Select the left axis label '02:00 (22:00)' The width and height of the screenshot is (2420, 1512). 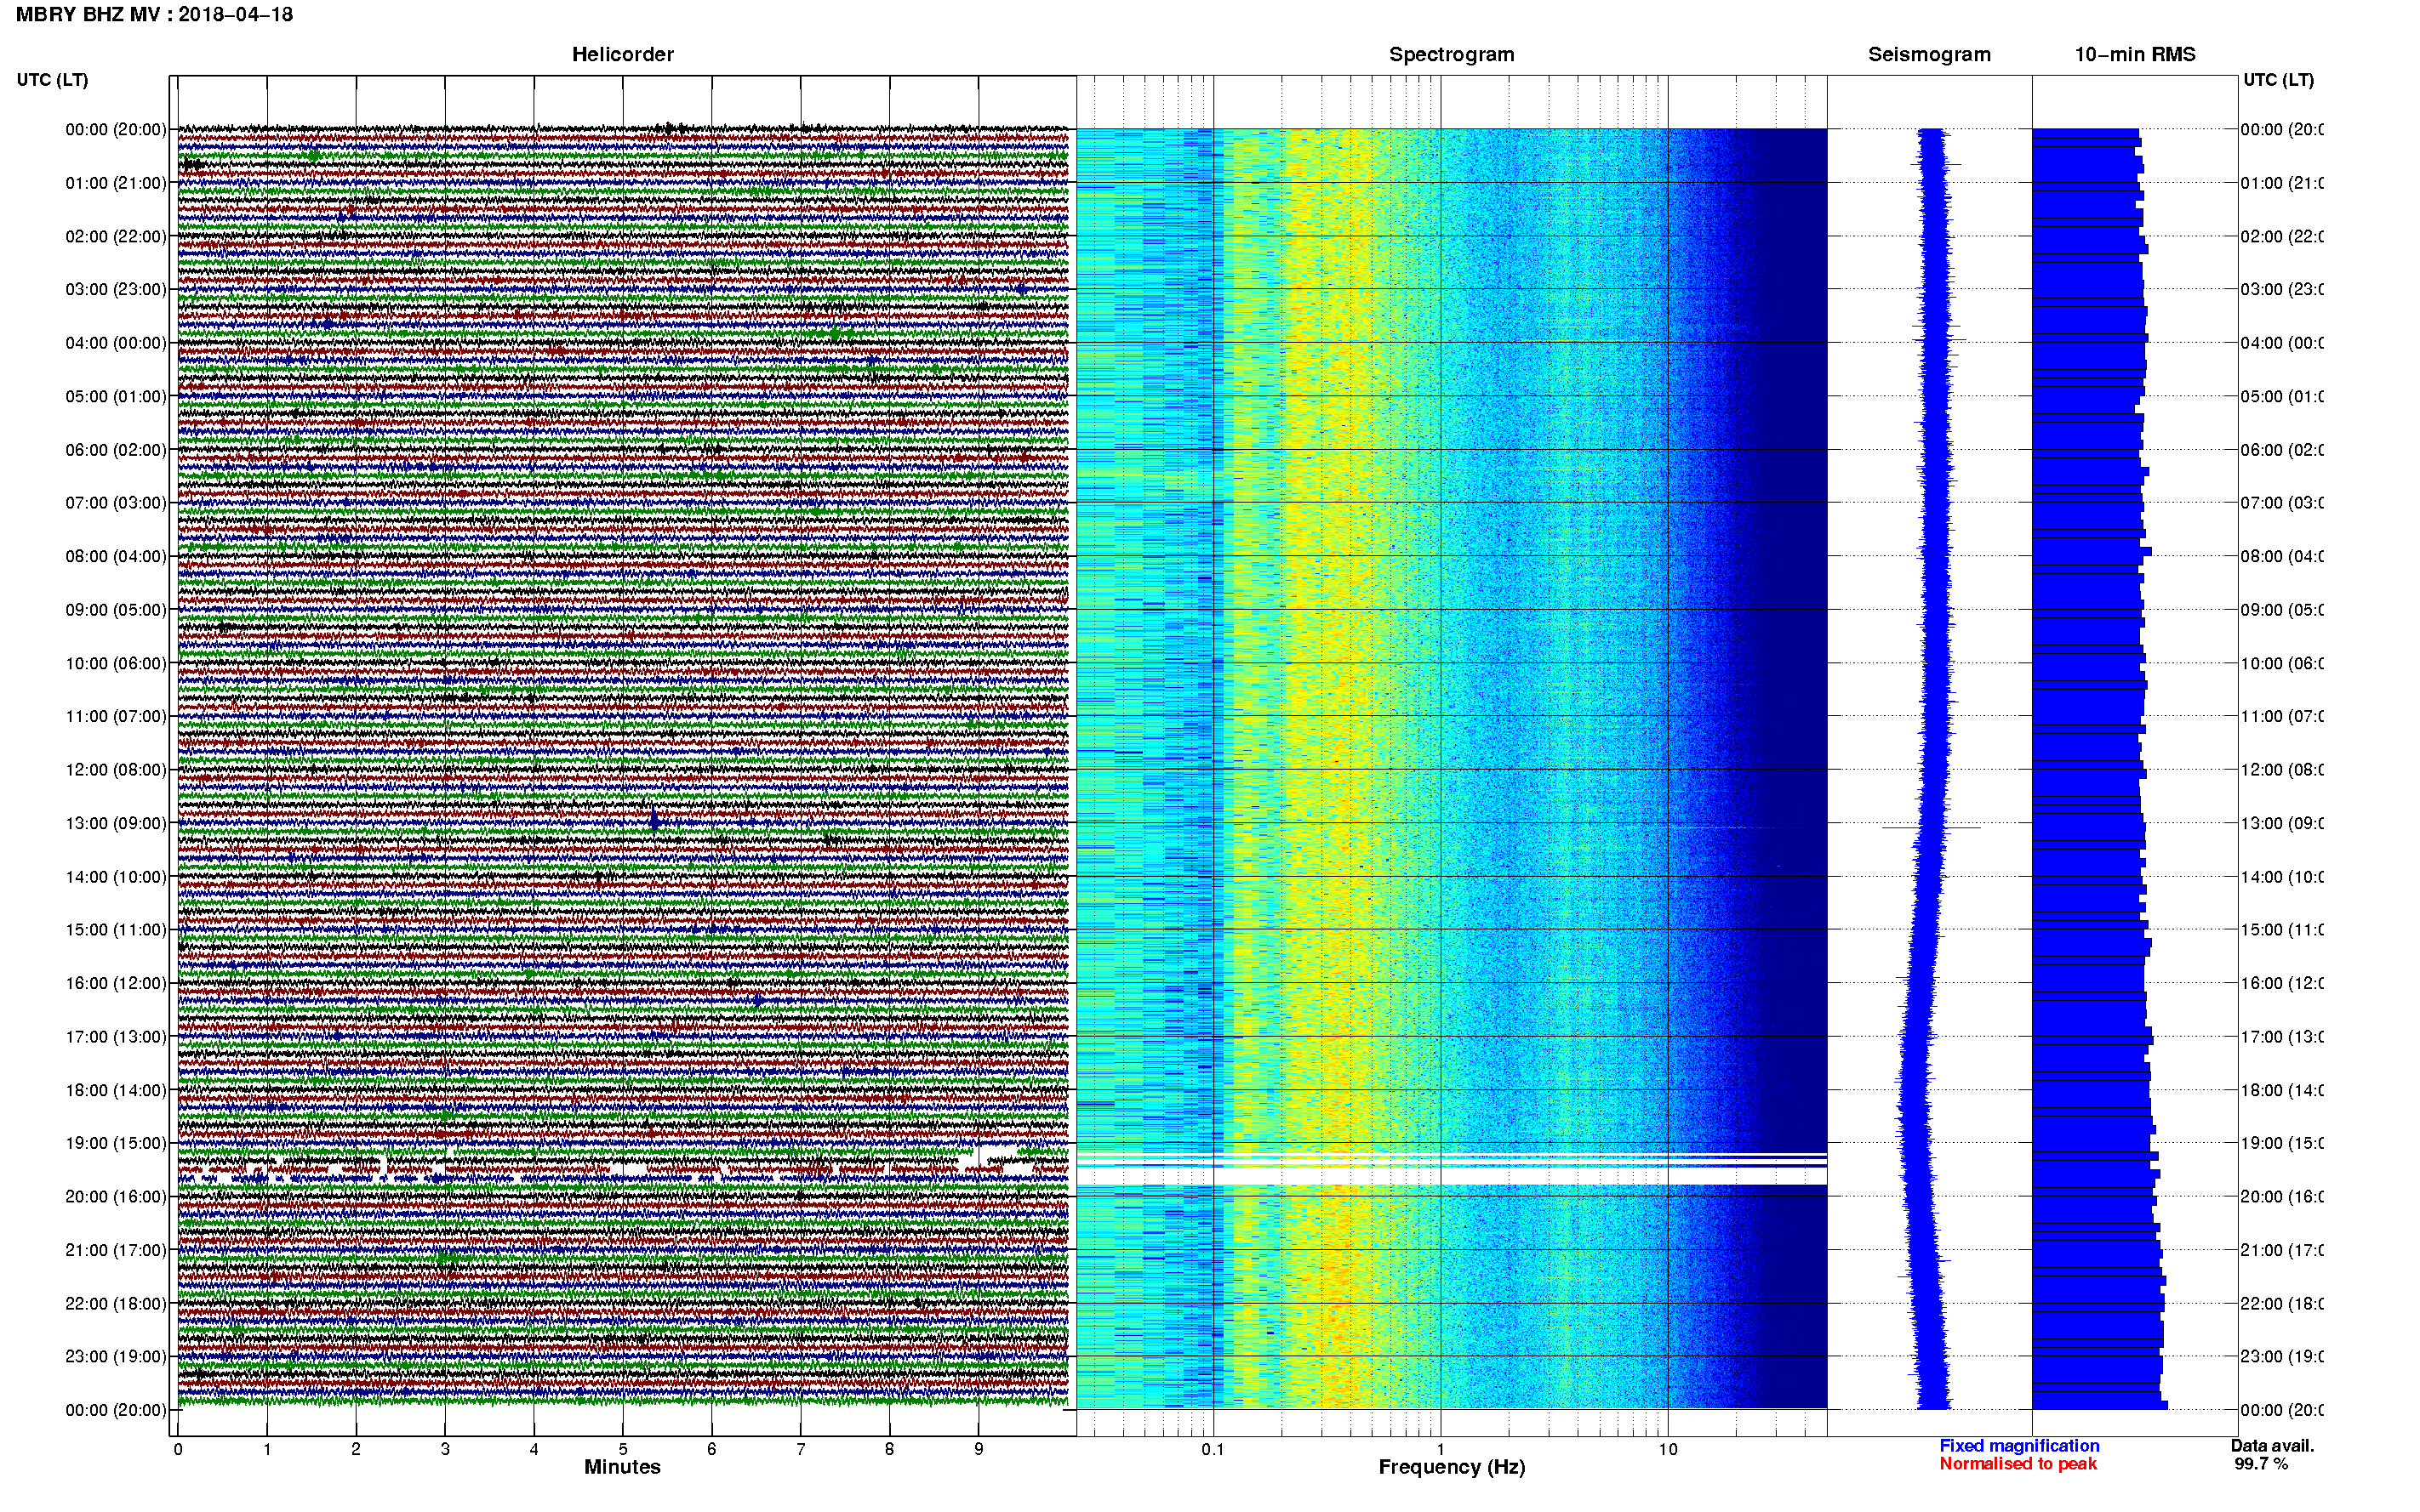click(x=116, y=236)
